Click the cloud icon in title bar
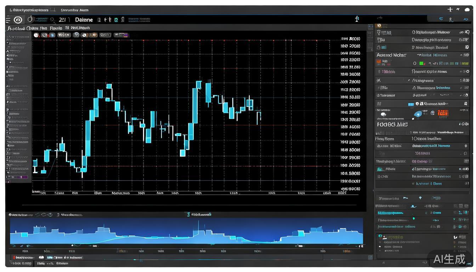476x272 pixels. (467, 10)
